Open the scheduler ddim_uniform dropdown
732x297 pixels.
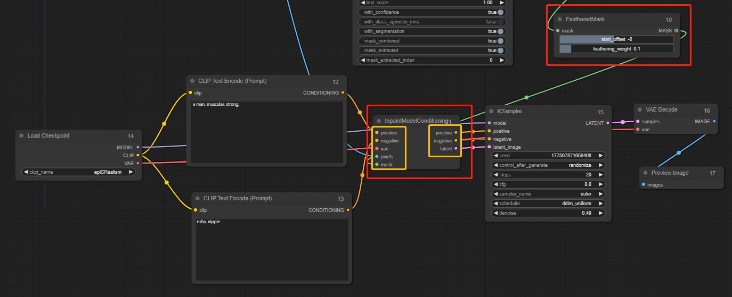pos(548,203)
